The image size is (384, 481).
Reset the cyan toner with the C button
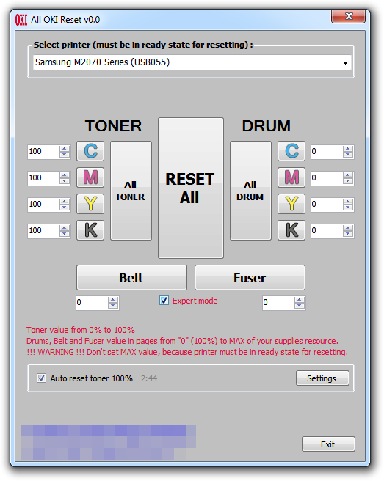[90, 151]
